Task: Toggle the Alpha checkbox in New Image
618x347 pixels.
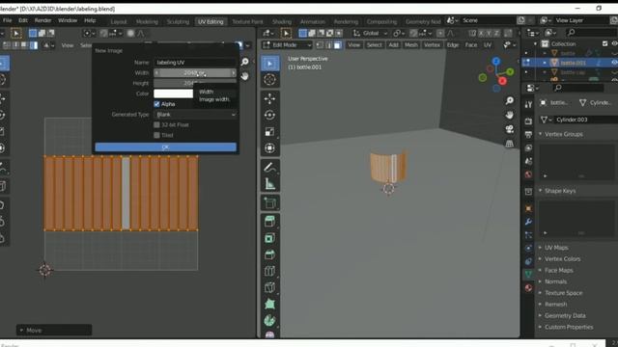Action: [x=156, y=104]
